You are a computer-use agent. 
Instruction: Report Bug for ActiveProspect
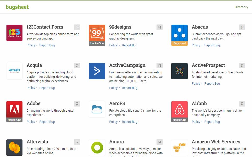(x=212, y=84)
